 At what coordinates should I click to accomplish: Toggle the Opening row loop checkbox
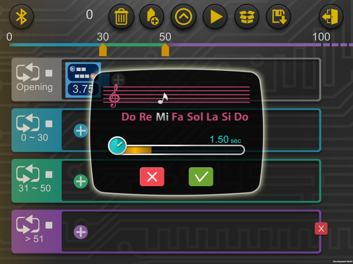[49, 73]
